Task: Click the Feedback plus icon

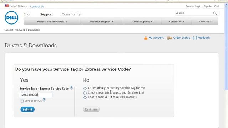Action: (x=195, y=38)
